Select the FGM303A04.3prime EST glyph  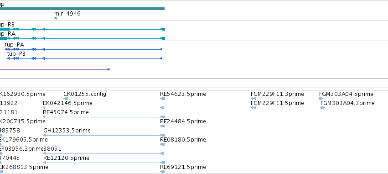coord(323,108)
